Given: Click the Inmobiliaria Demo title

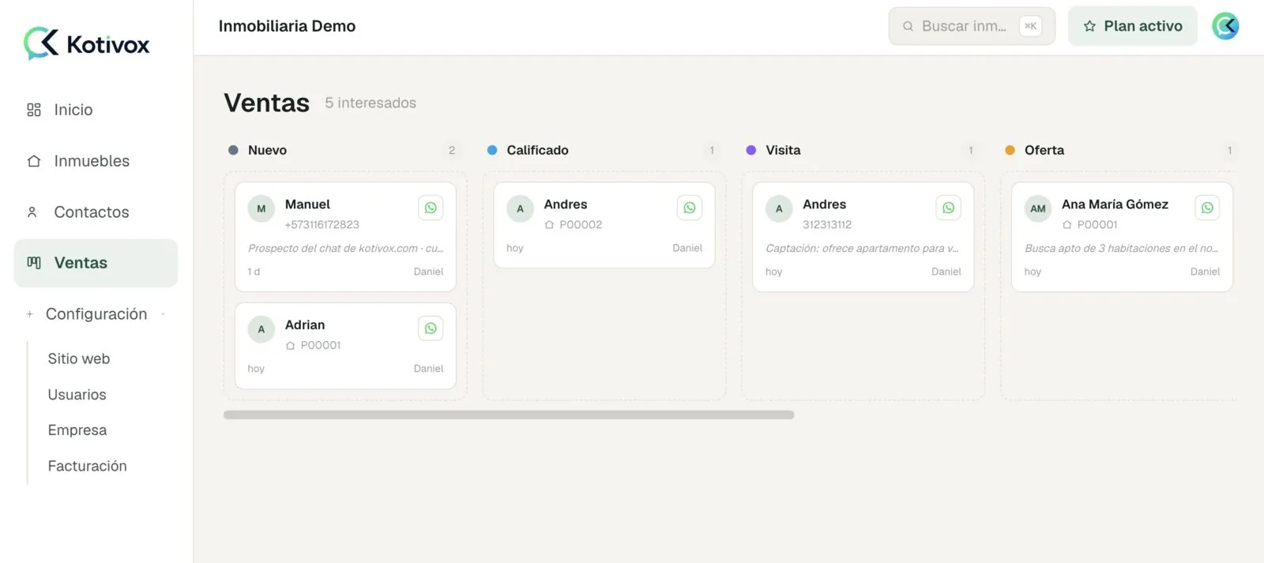Looking at the screenshot, I should coord(287,26).
